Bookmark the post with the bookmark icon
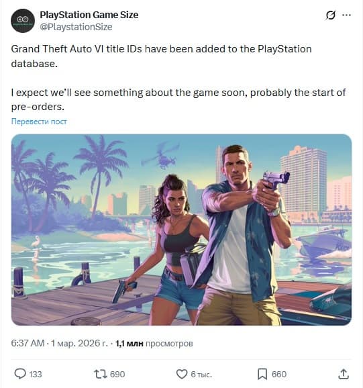The height and width of the screenshot is (388, 363). 262,374
